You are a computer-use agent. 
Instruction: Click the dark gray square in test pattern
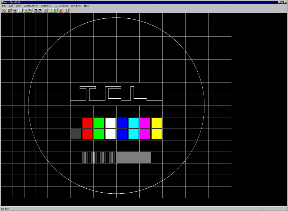coord(76,134)
